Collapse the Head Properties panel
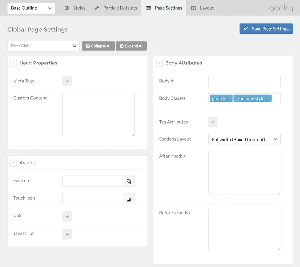300x267 pixels. tap(13, 63)
